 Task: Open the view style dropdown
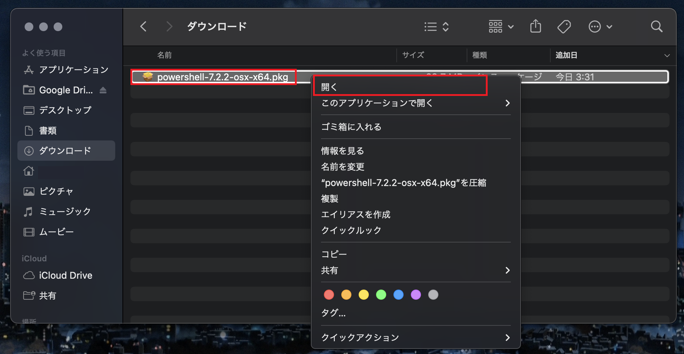click(x=436, y=26)
